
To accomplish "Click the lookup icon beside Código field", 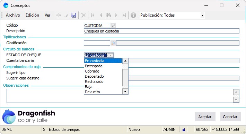I will 113,25.
